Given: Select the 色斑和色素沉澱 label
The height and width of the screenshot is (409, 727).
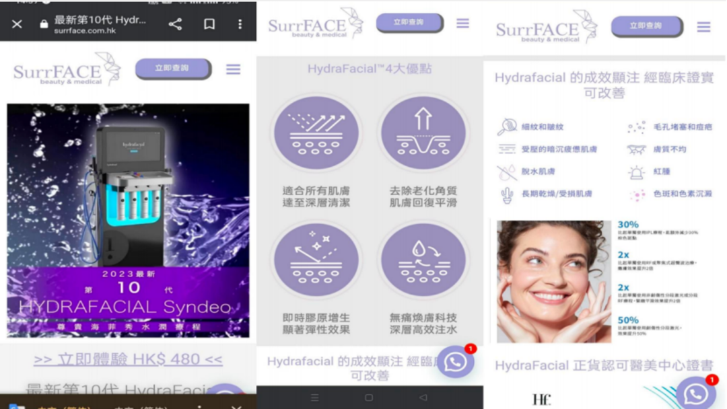Looking at the screenshot, I should (x=683, y=194).
